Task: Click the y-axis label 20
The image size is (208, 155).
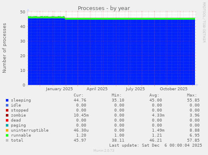Action: pyautogui.click(x=23, y=56)
